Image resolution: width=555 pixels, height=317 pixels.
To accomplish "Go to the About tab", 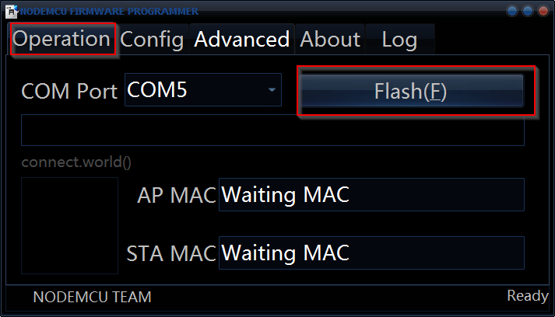I will tap(330, 39).
